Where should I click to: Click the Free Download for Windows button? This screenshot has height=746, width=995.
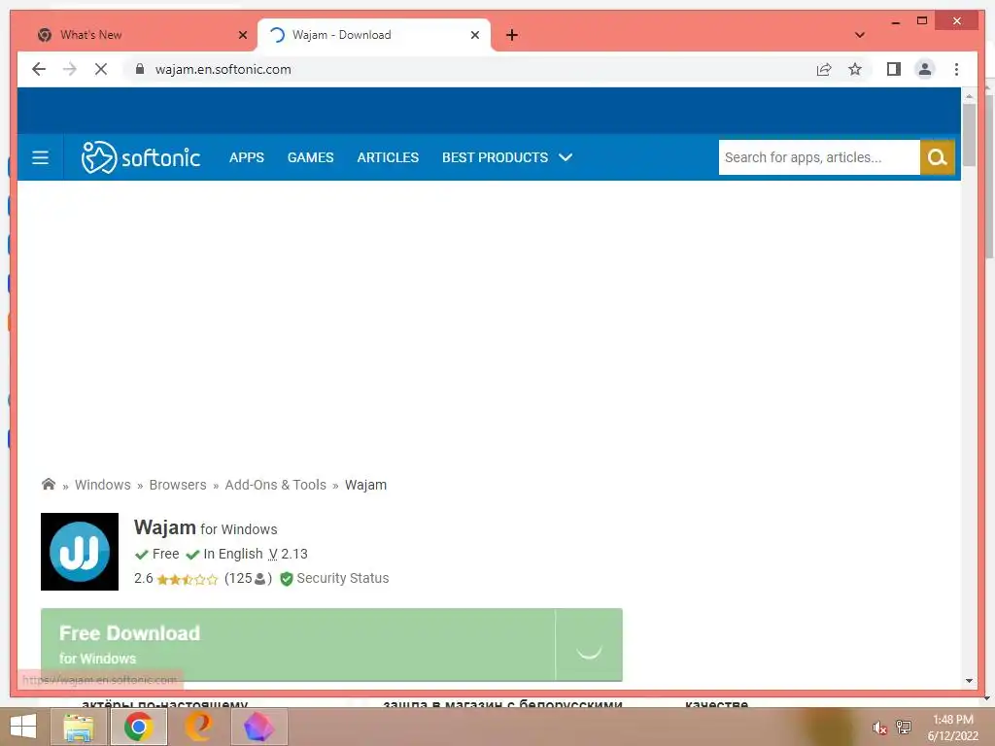click(x=331, y=645)
